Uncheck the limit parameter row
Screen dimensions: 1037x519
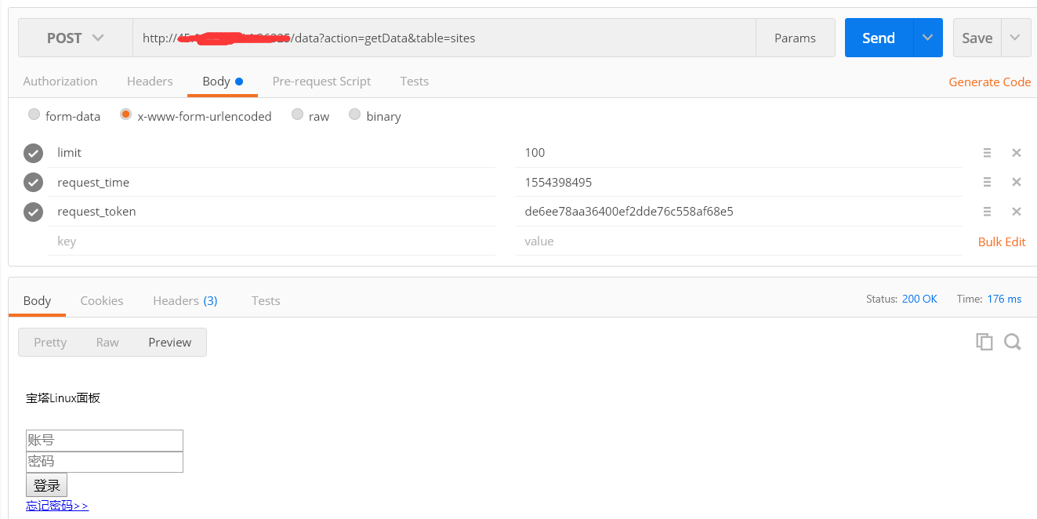pyautogui.click(x=33, y=153)
